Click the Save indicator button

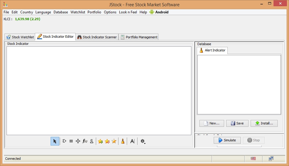pos(237,123)
